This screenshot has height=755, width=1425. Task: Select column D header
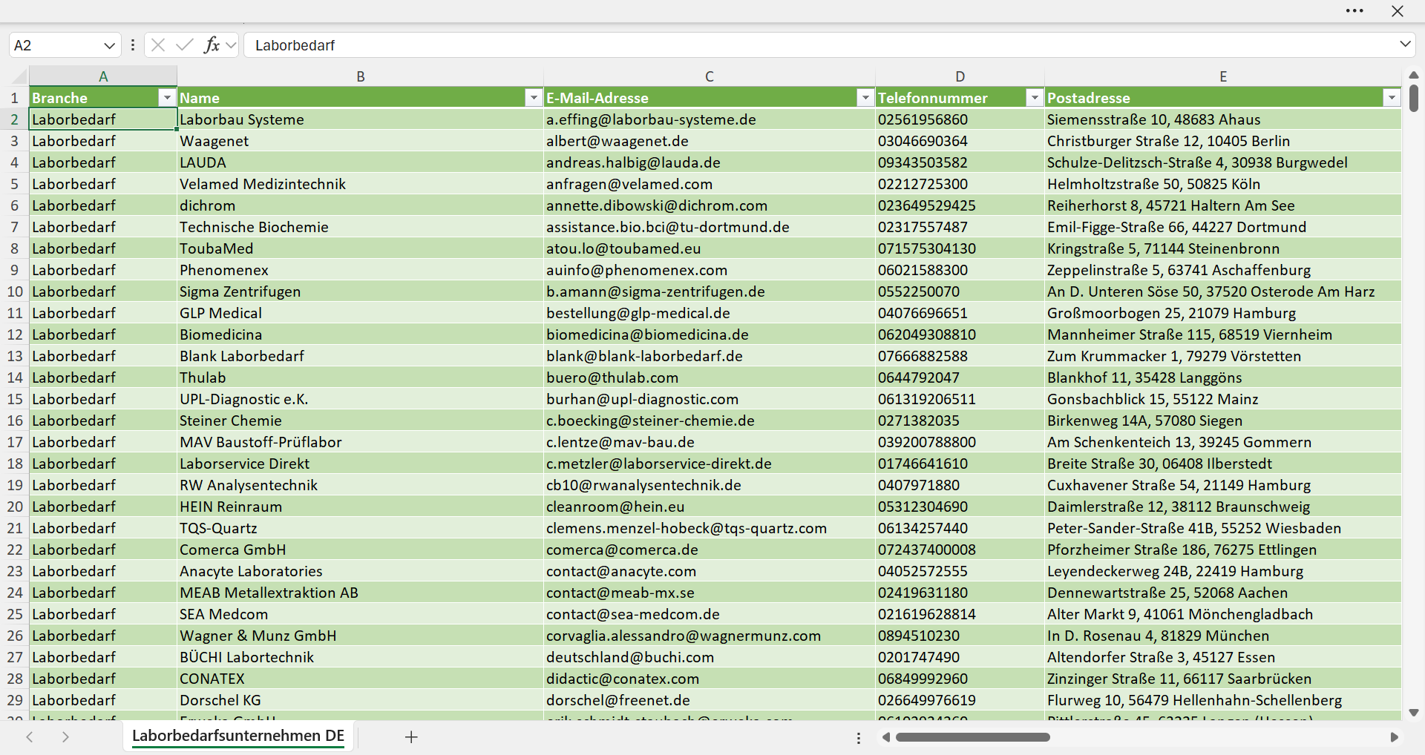pos(960,76)
